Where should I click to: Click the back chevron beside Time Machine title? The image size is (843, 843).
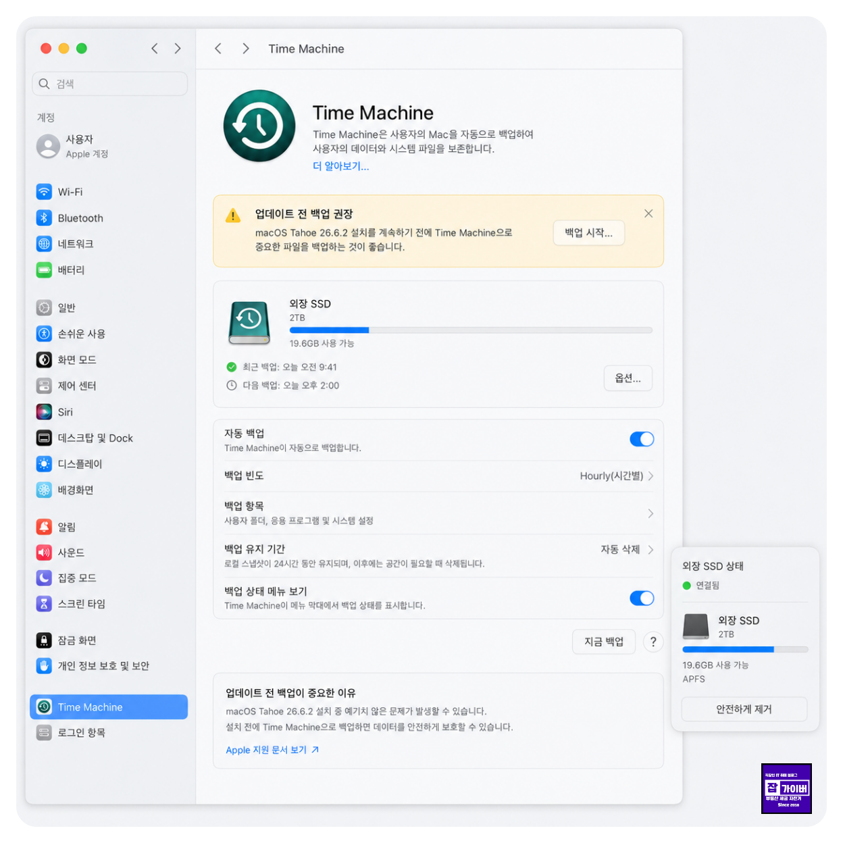tap(218, 49)
